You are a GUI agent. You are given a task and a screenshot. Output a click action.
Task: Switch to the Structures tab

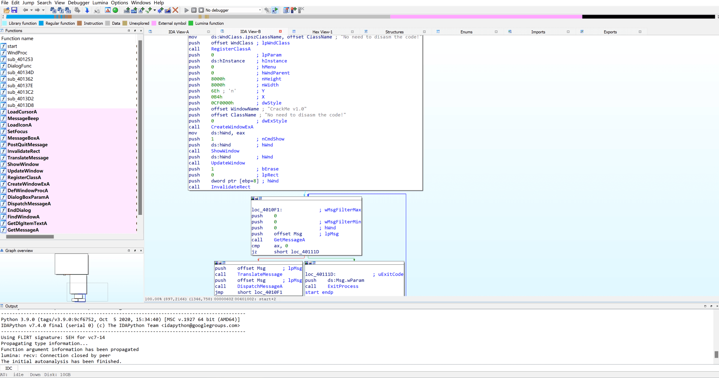point(394,32)
